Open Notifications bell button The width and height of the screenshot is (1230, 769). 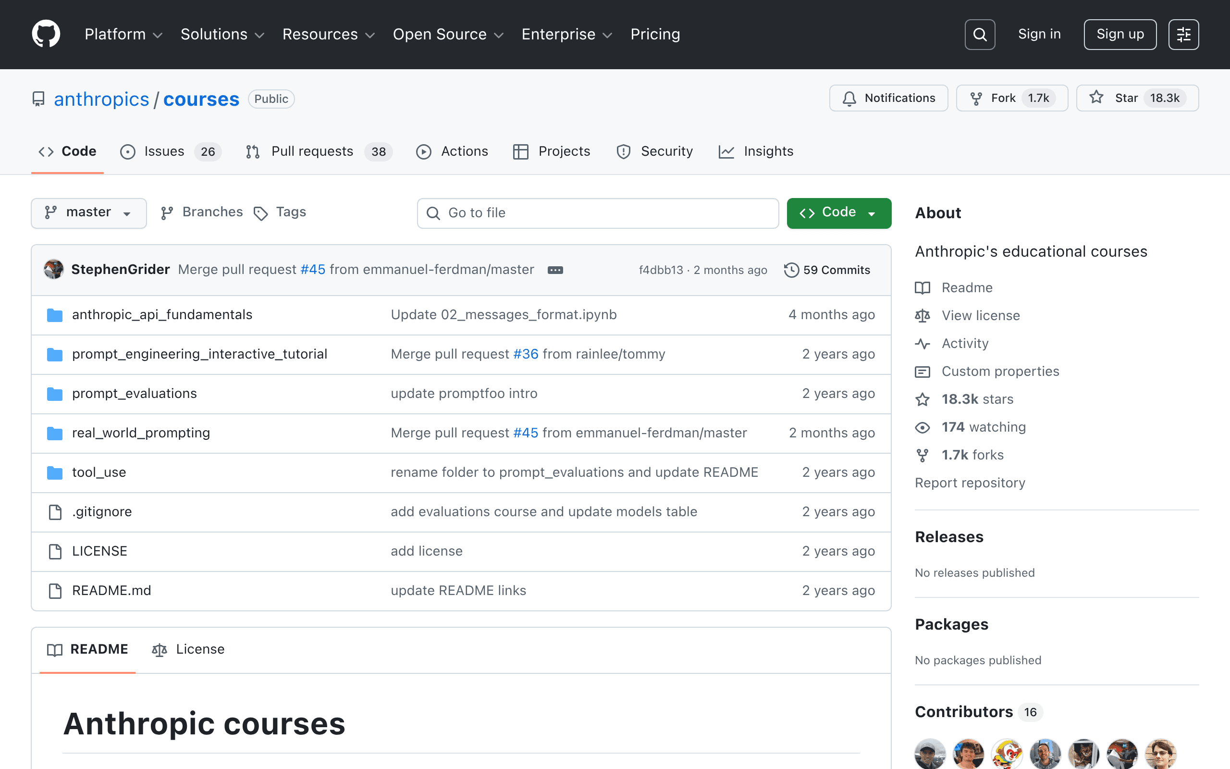[888, 98]
